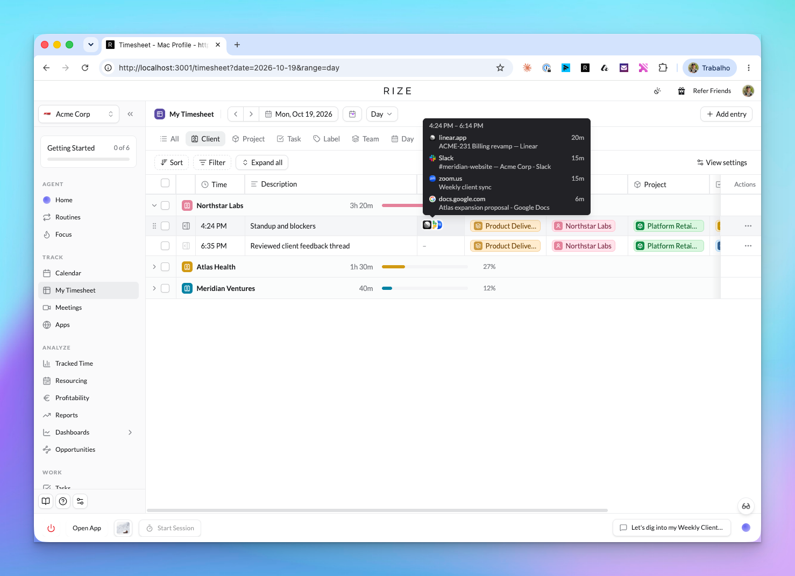Open the Filter button
Image resolution: width=795 pixels, height=576 pixels.
(212, 162)
